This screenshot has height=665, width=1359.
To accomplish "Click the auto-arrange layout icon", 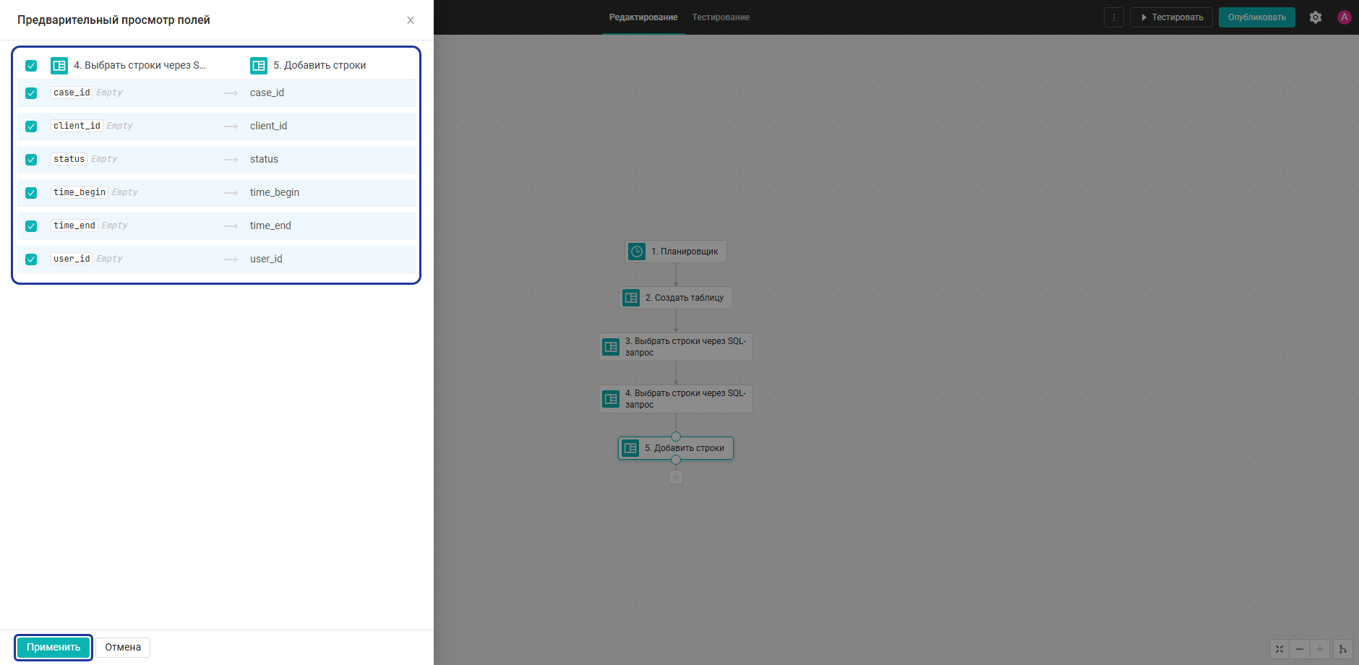I will [x=1343, y=649].
